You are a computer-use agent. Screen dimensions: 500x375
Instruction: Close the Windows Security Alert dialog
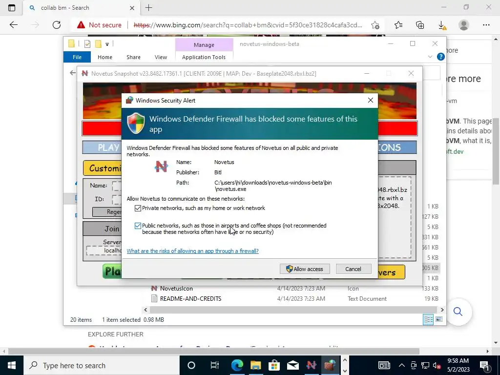(x=370, y=100)
